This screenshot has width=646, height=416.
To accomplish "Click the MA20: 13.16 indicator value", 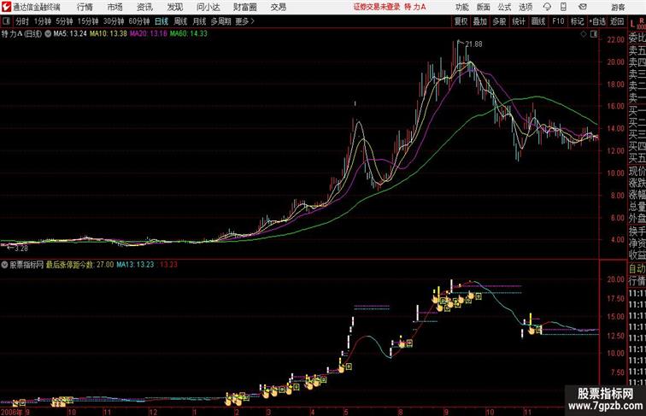I will click(x=149, y=34).
